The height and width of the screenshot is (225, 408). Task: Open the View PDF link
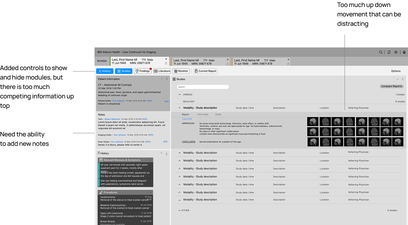tap(187, 119)
